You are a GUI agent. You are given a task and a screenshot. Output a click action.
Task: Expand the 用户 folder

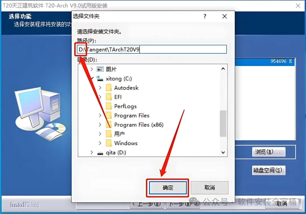point(100,134)
